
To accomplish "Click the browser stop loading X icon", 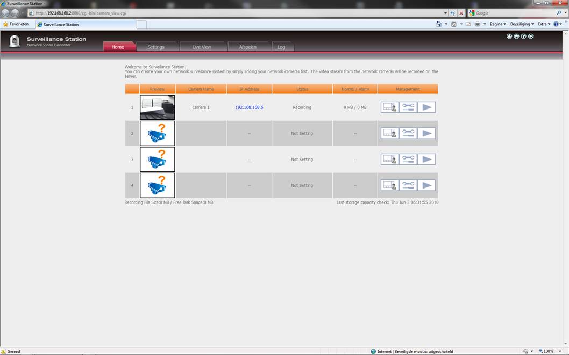I will (x=461, y=13).
